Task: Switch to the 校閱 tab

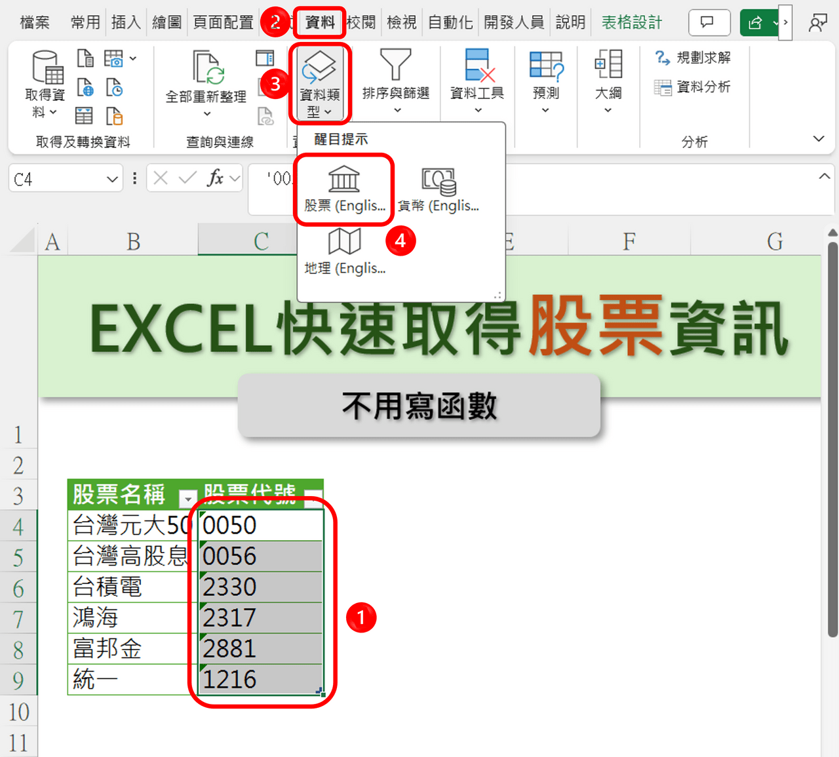Action: tap(361, 23)
